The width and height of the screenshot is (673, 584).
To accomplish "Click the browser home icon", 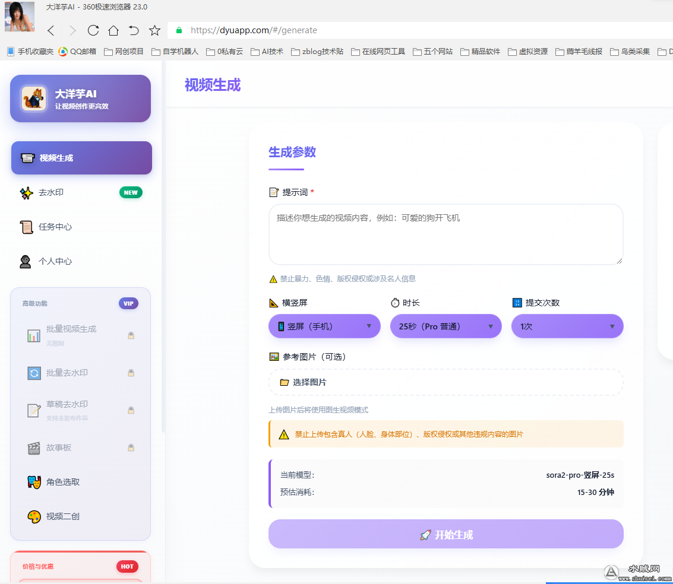I will pyautogui.click(x=113, y=30).
